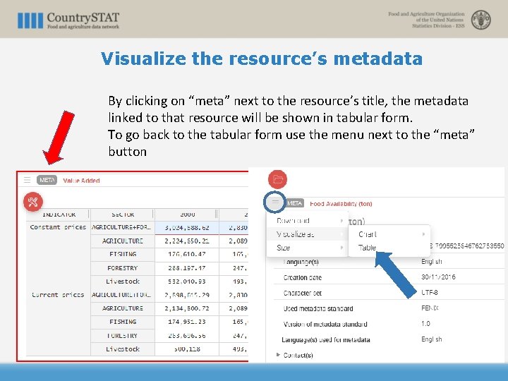
Task: Click the cell with value 3,024,588.62
Action: point(187,228)
